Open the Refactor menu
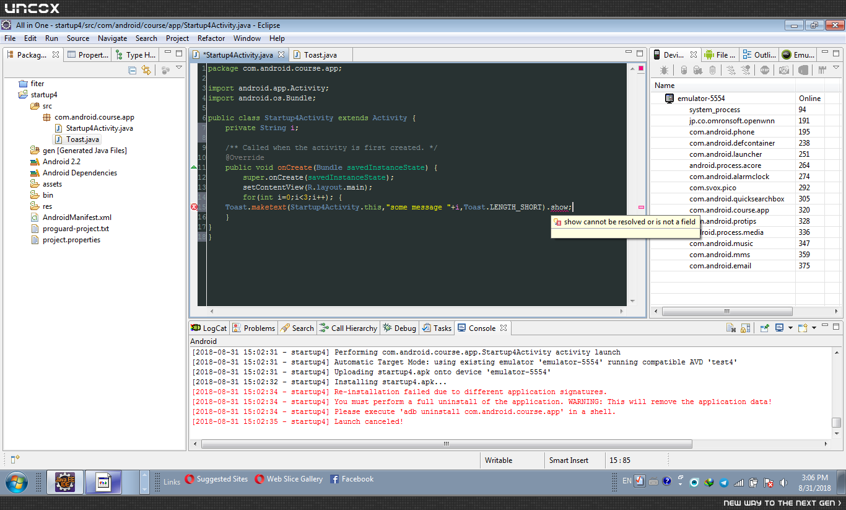The height and width of the screenshot is (510, 846). pyautogui.click(x=211, y=38)
